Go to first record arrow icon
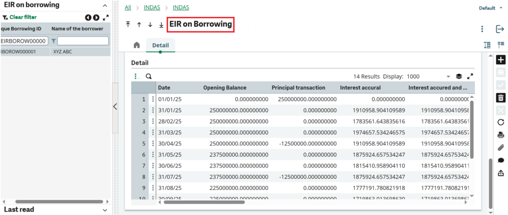Viewport: 508px width, 215px height. 128,24
